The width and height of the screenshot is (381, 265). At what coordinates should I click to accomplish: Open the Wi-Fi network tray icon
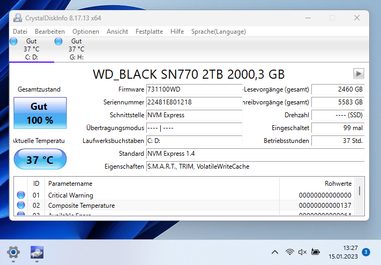click(x=290, y=252)
